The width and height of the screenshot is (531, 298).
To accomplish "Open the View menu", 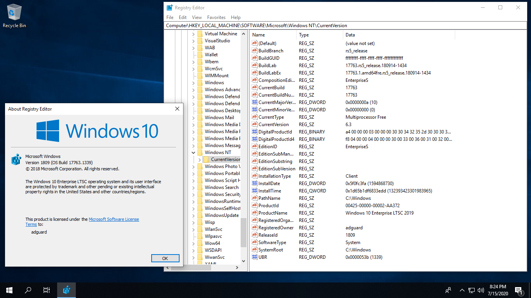I will click(197, 17).
